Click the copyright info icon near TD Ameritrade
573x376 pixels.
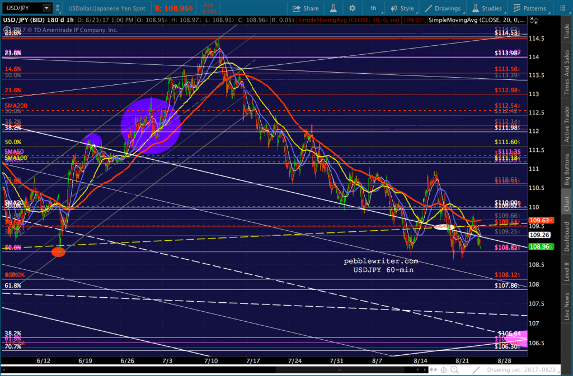coord(7,30)
